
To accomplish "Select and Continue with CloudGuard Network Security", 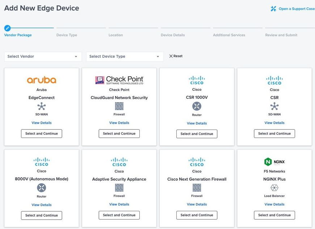I will (x=119, y=134).
